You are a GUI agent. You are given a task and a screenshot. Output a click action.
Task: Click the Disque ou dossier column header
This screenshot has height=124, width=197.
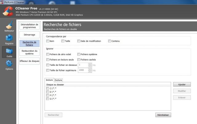[x=108, y=85]
